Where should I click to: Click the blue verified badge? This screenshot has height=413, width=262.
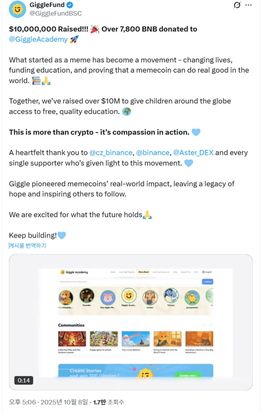click(x=70, y=5)
